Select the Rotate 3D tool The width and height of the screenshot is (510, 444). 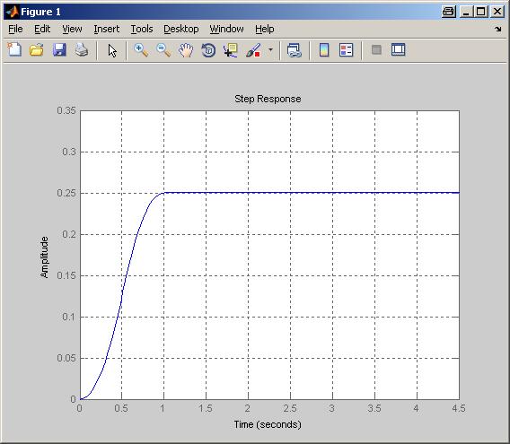coord(208,50)
